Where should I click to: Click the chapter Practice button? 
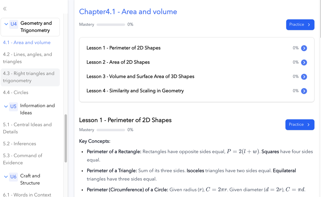click(x=300, y=25)
